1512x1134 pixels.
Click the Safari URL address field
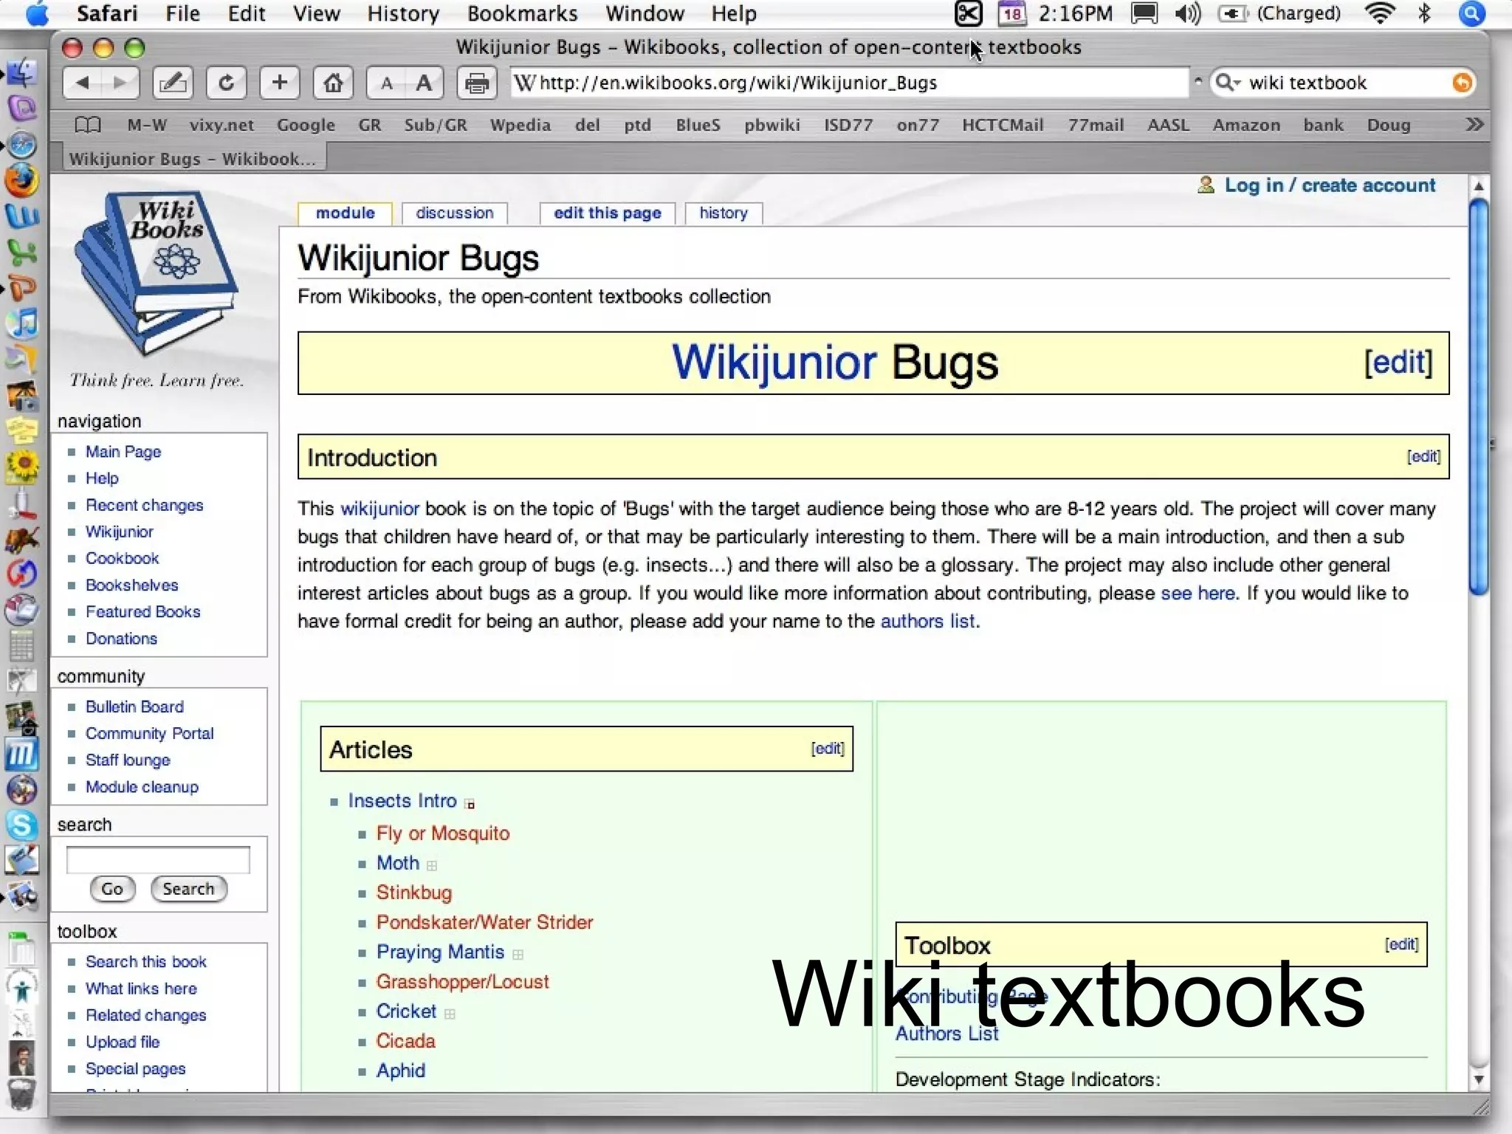[x=849, y=83]
